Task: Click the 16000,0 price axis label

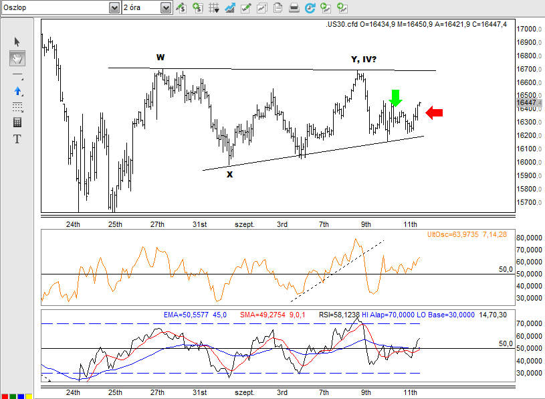Action: pos(529,163)
